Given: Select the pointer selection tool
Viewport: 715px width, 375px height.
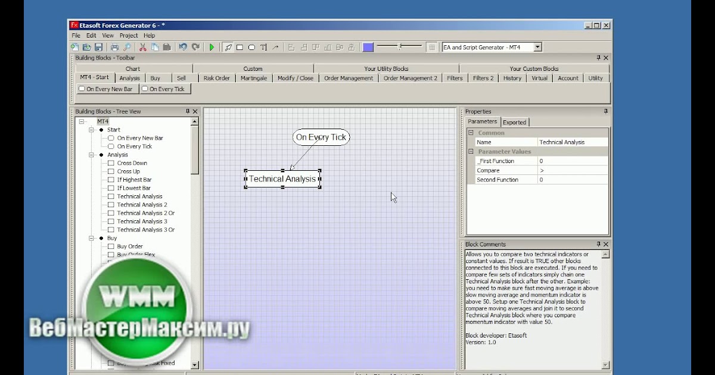Looking at the screenshot, I should pyautogui.click(x=228, y=47).
